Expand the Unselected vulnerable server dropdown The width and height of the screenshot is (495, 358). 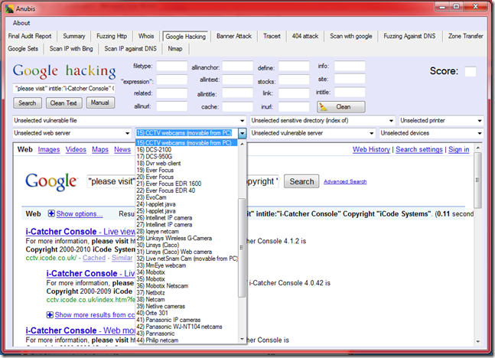click(x=372, y=133)
